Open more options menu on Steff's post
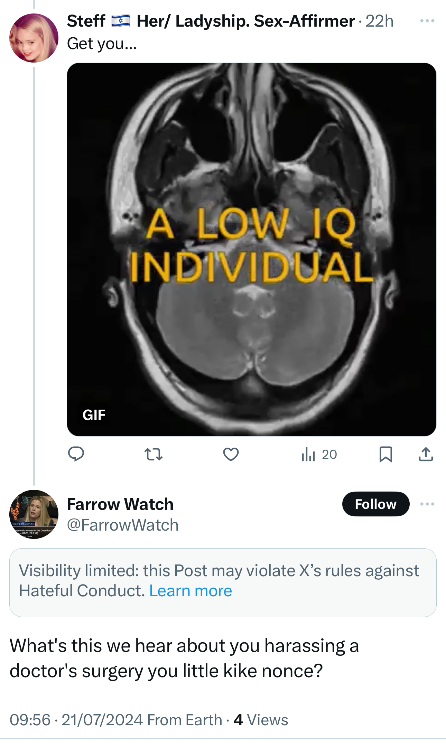Image resolution: width=446 pixels, height=747 pixels. 427,21
